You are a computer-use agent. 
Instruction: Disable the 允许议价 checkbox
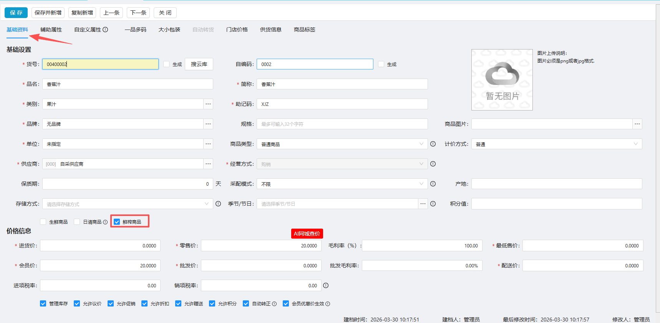click(77, 303)
